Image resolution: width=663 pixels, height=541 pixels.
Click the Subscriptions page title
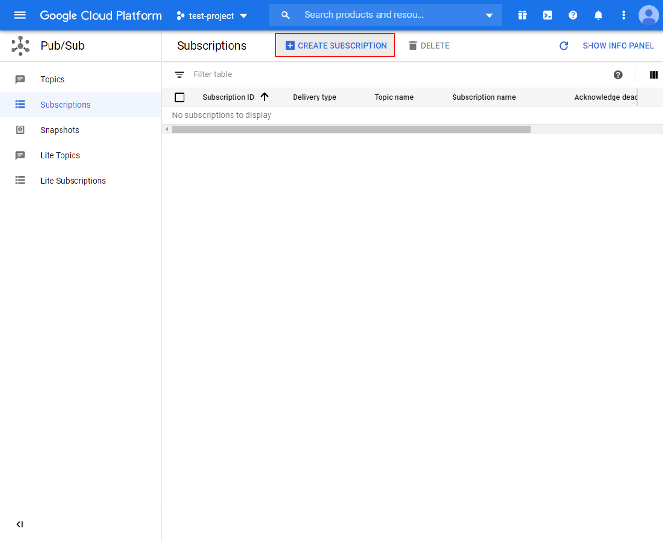(x=212, y=46)
